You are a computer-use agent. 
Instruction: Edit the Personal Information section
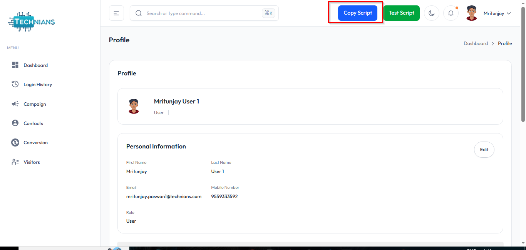484,150
